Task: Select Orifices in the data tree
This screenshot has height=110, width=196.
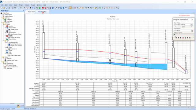Action: 10,50
